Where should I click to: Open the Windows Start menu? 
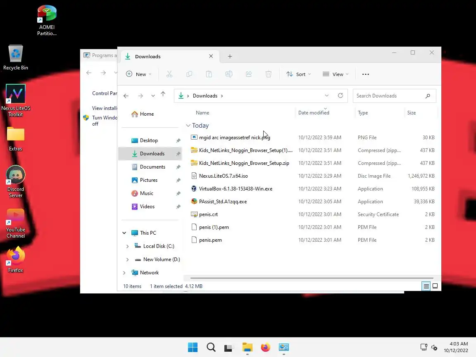(193, 347)
